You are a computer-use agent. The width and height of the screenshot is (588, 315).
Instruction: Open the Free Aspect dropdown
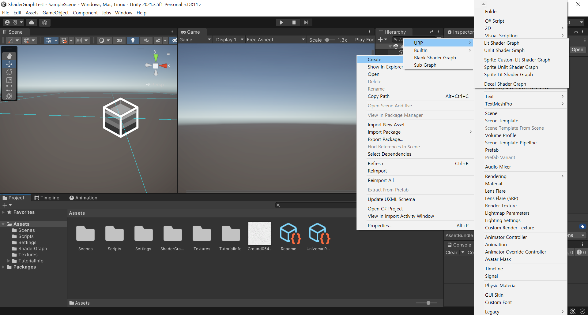coord(276,39)
